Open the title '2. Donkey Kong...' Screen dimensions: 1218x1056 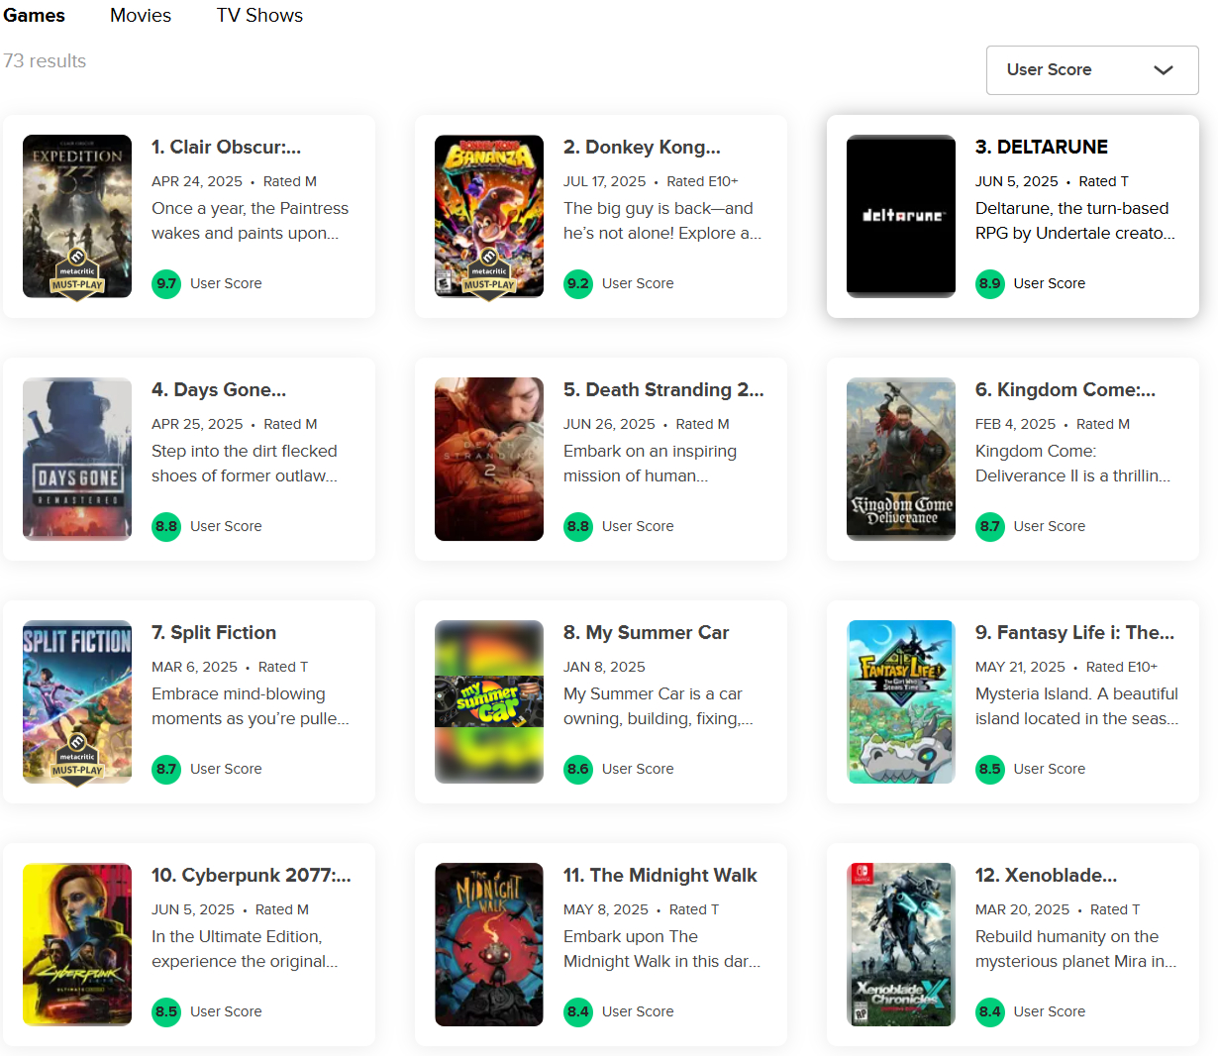(x=642, y=148)
